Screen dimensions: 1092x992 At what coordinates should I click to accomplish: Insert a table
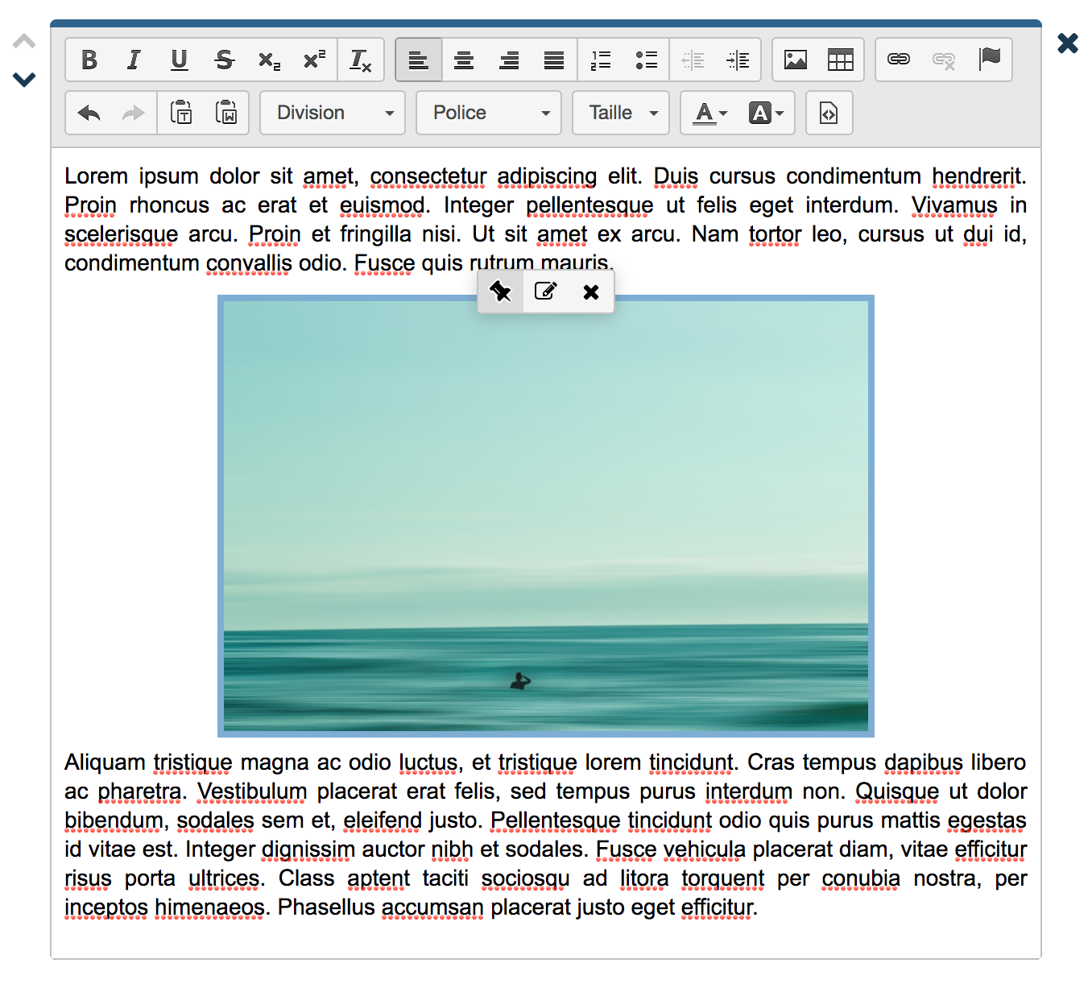[840, 60]
